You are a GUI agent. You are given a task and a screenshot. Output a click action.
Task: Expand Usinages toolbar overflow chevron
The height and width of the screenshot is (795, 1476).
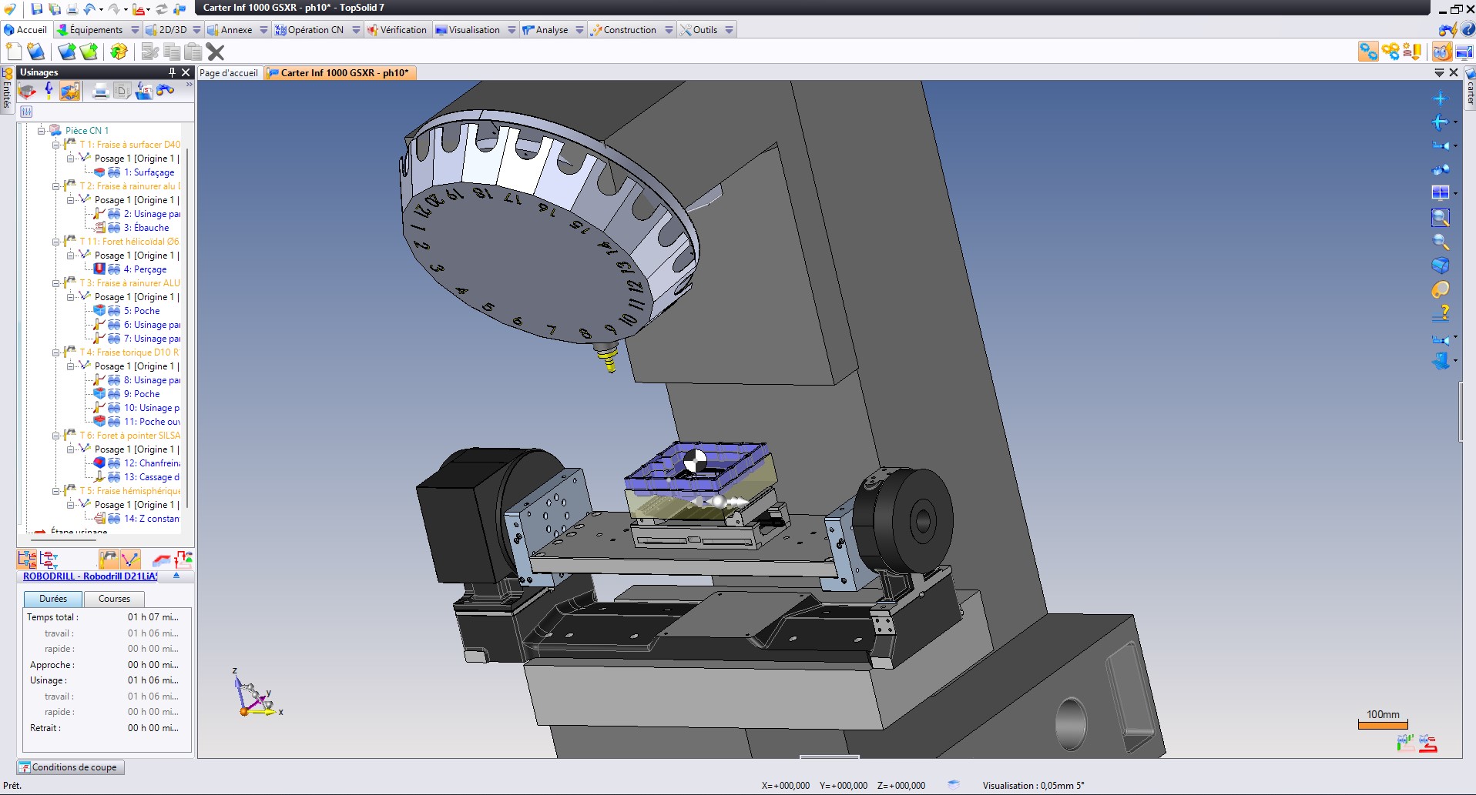[188, 85]
